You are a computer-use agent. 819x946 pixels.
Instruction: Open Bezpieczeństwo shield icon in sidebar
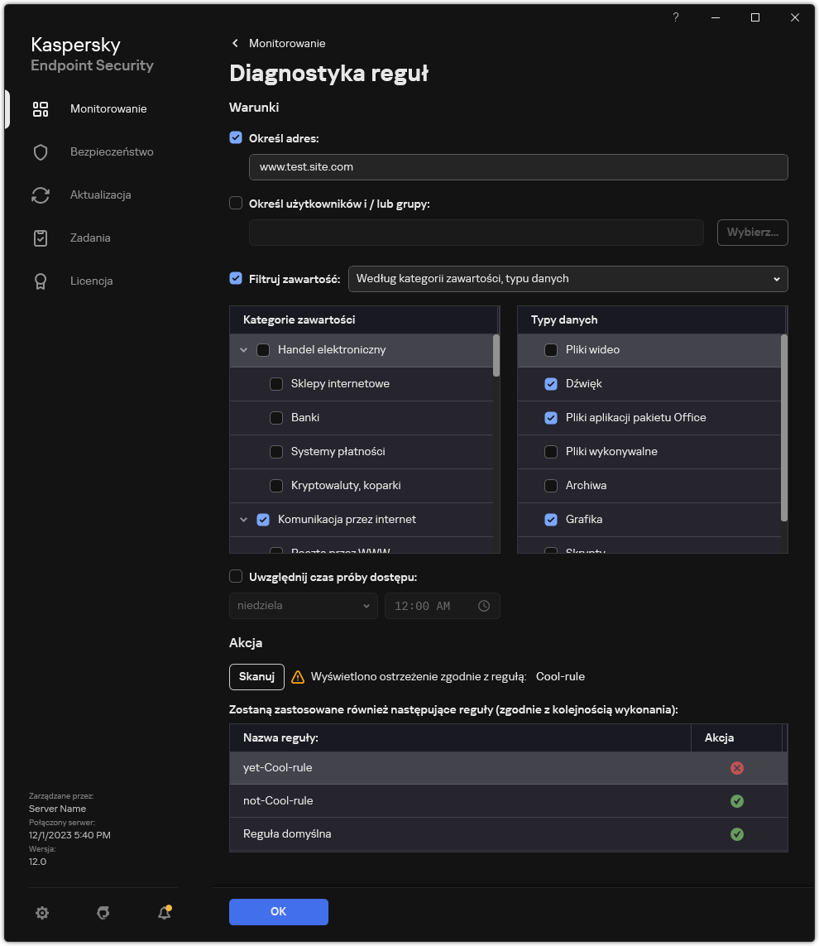(41, 152)
